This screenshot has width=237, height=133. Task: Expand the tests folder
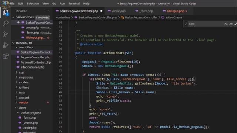(x=16, y=92)
